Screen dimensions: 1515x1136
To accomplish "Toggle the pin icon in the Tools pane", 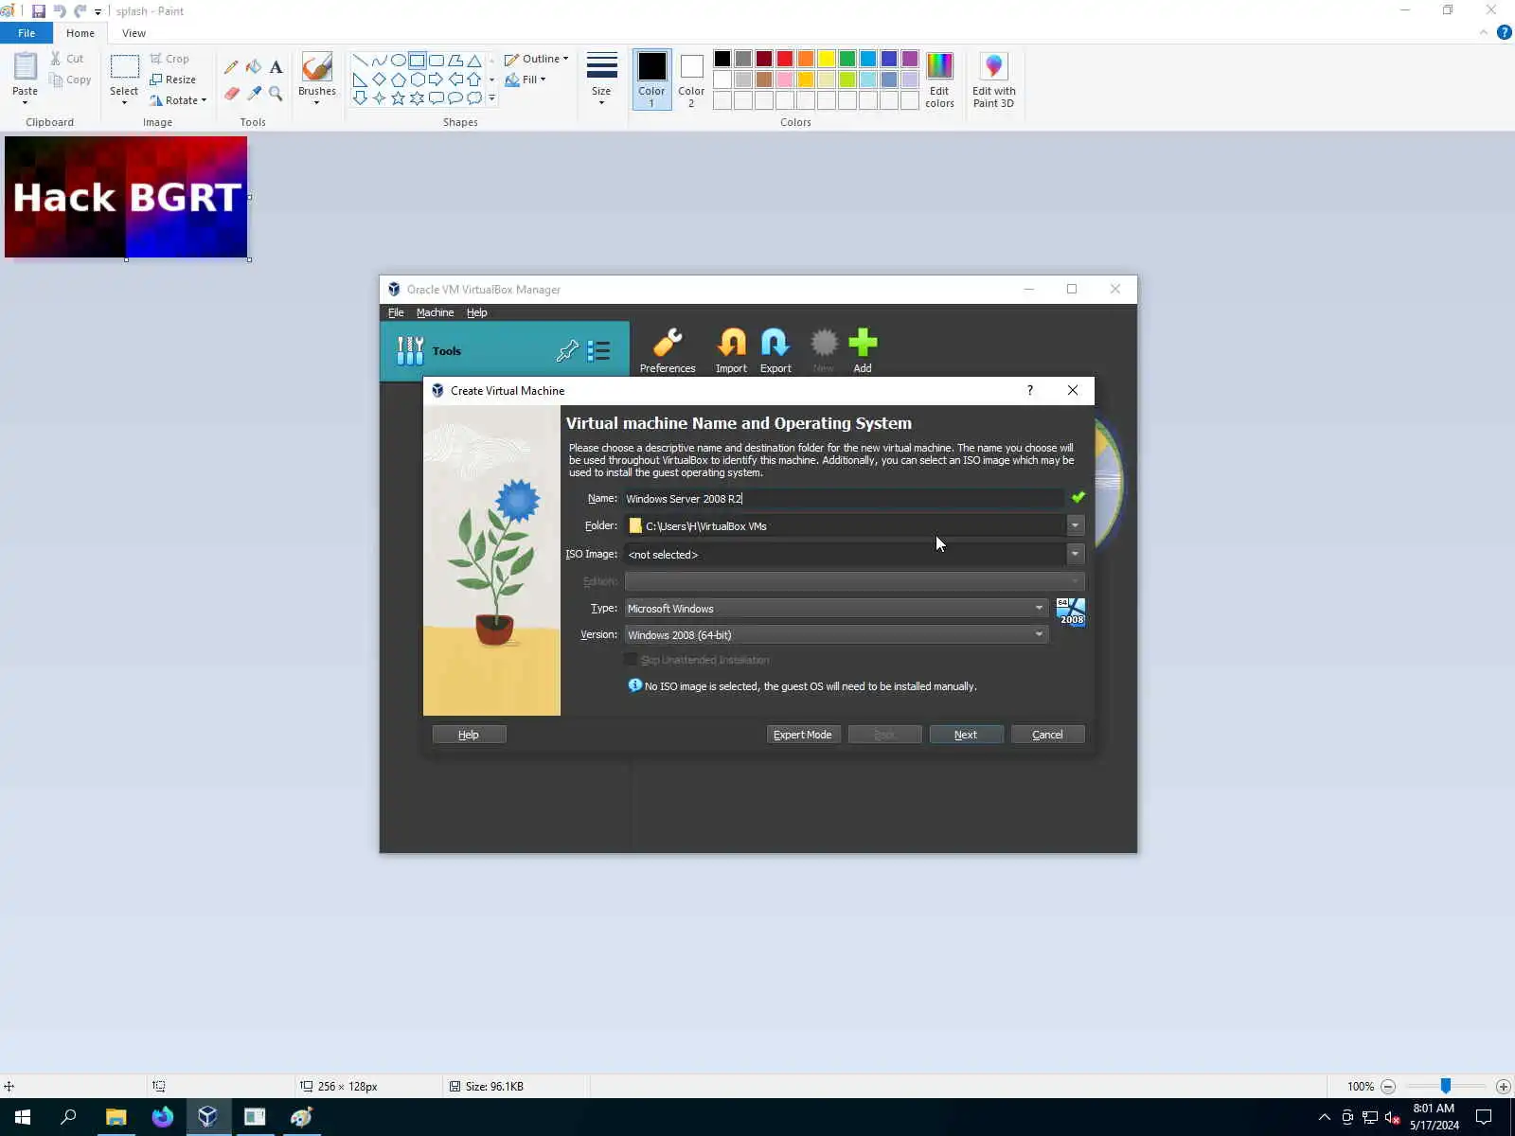I will click(x=567, y=351).
